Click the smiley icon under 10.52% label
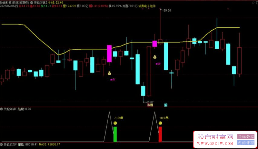Screen dimensions: 258x149 click(x=160, y=123)
